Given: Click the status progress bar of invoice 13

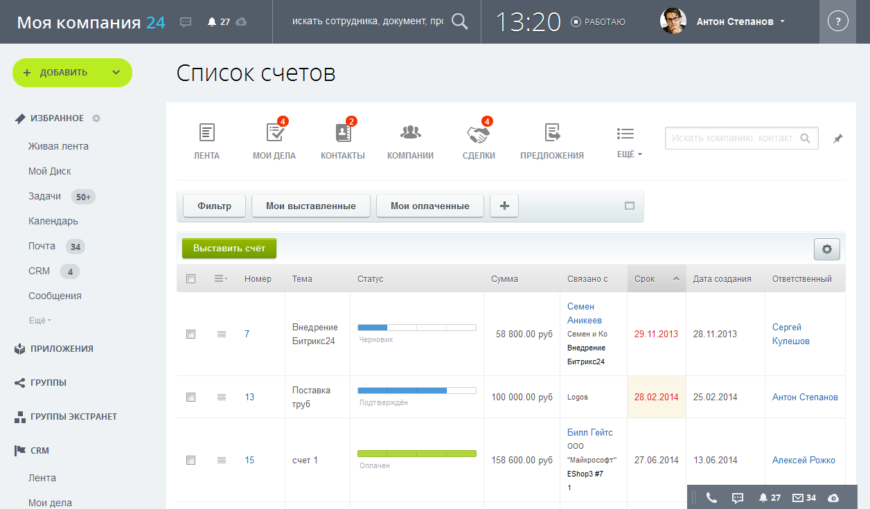Looking at the screenshot, I should click(416, 391).
